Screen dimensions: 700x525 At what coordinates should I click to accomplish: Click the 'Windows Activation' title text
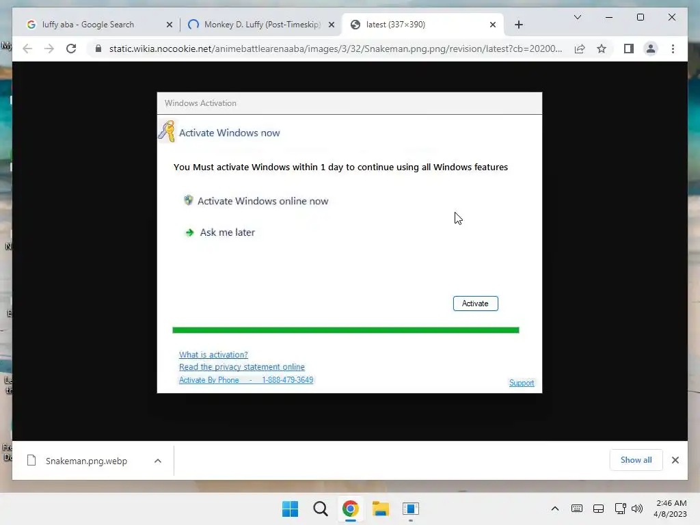tap(200, 103)
